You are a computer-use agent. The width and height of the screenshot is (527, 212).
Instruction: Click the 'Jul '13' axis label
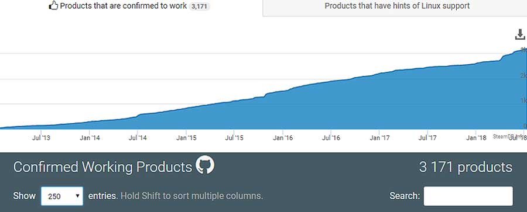point(41,138)
